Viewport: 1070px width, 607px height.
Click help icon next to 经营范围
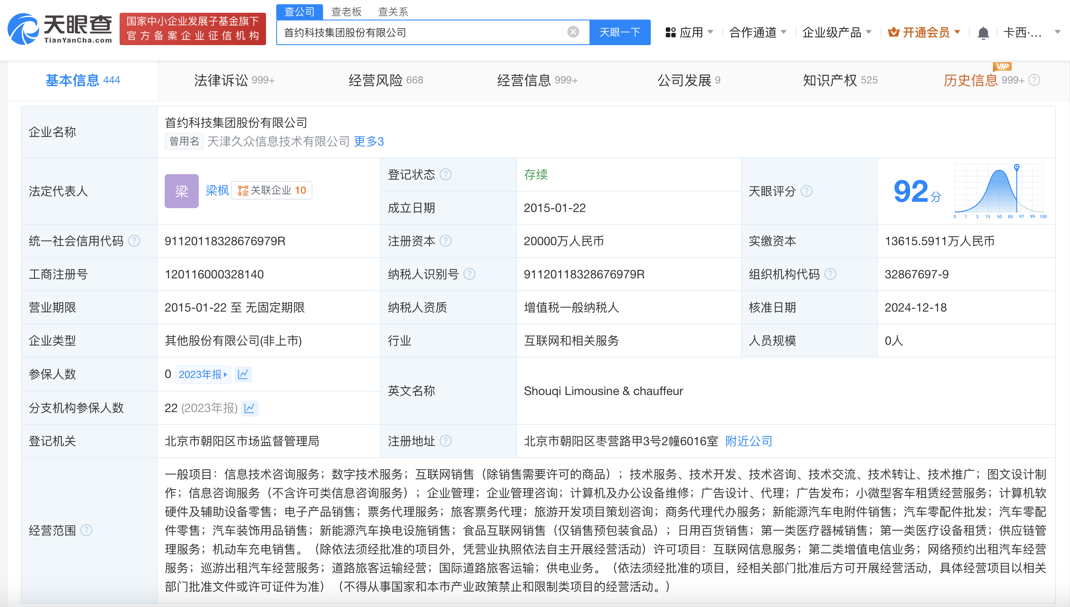[86, 530]
